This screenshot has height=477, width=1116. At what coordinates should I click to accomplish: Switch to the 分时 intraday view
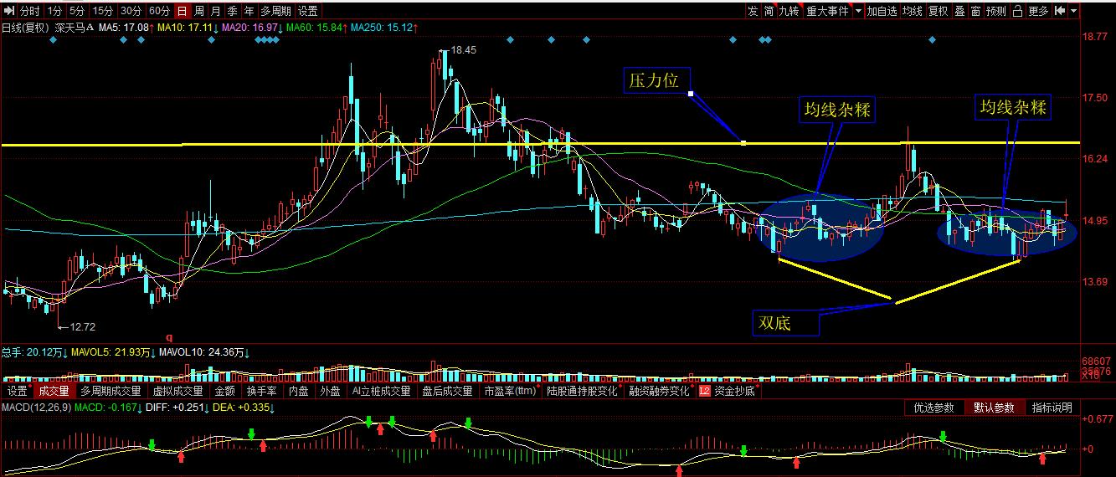pyautogui.click(x=30, y=11)
